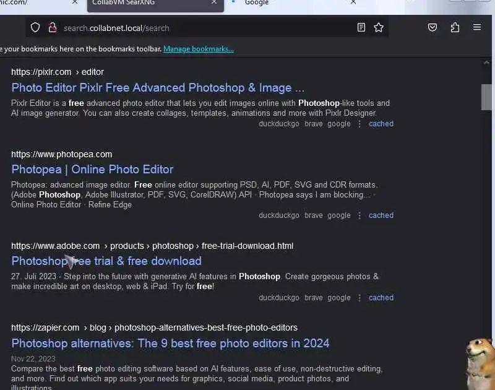Screen dimensions: 495x390
Task: Bookmark this page with the star icon
Action: (x=379, y=27)
